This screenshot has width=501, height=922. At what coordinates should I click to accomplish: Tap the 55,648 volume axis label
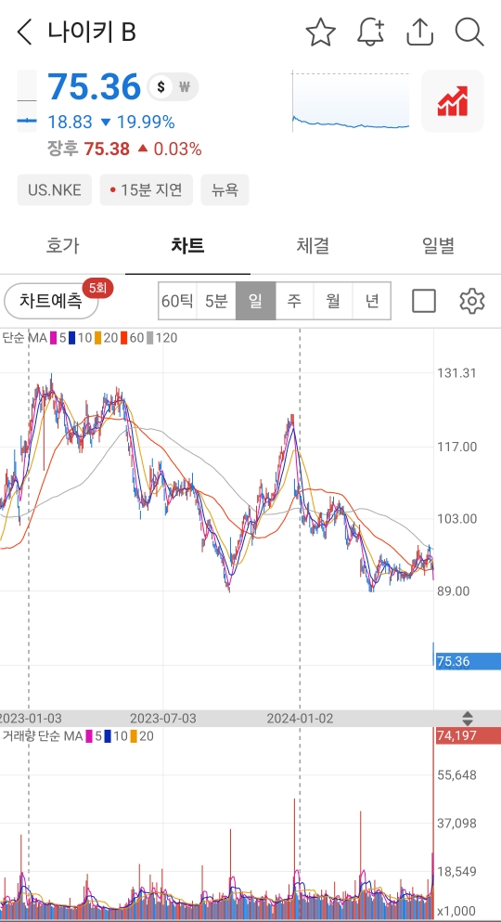pyautogui.click(x=457, y=775)
